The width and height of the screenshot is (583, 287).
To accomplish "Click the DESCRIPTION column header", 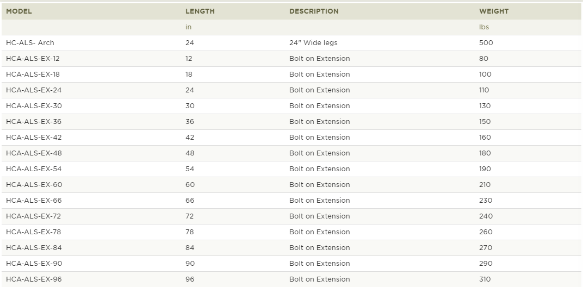I will pos(314,11).
